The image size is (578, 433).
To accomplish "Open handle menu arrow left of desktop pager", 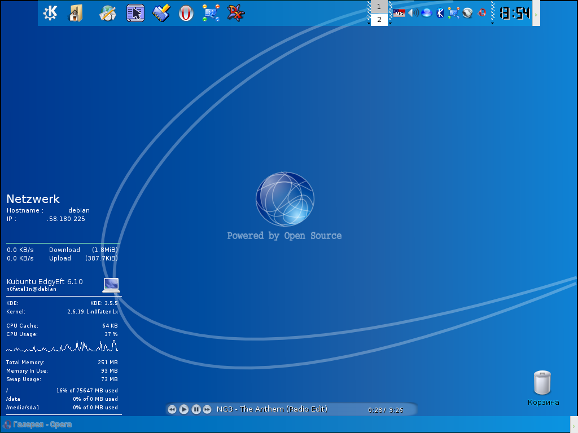I will [369, 23].
